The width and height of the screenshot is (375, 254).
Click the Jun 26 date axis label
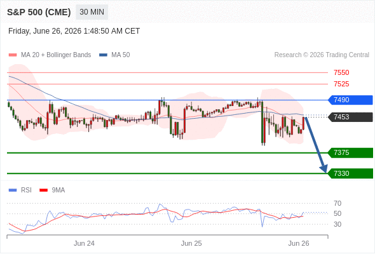[299, 243]
